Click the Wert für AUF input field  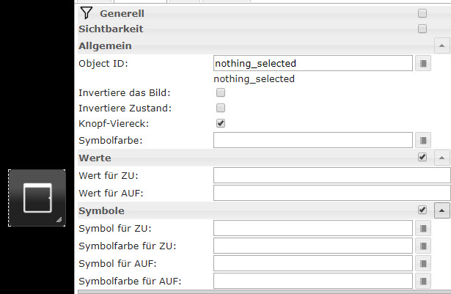point(331,193)
